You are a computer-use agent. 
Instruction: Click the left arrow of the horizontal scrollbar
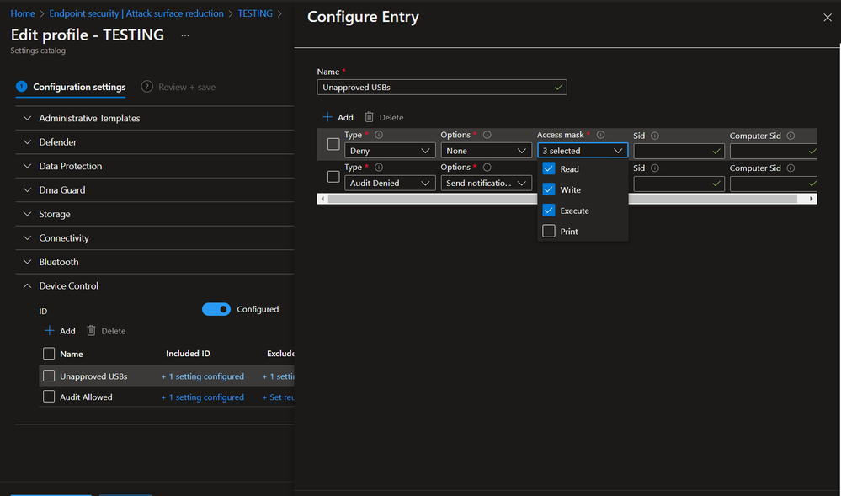tap(322, 199)
